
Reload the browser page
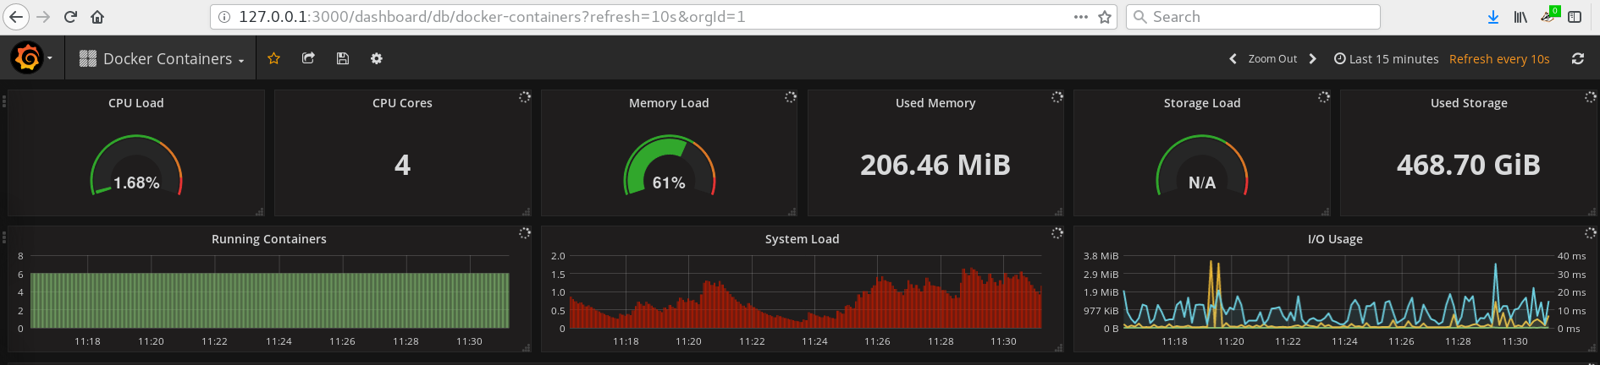pyautogui.click(x=70, y=17)
